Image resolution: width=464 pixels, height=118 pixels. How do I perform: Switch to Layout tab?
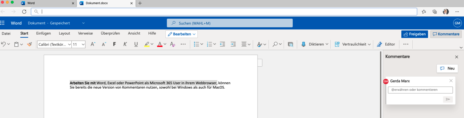pos(64,33)
